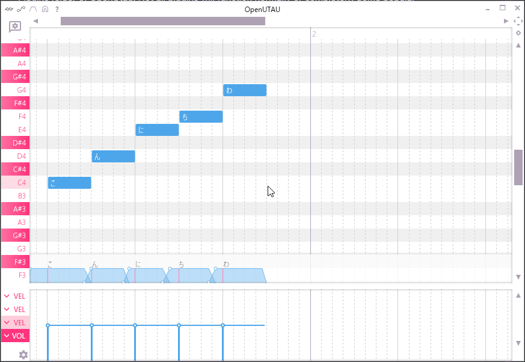Viewport: 525px width, 362px height.
Task: Open expression settings gear icon
Action: pos(23,355)
